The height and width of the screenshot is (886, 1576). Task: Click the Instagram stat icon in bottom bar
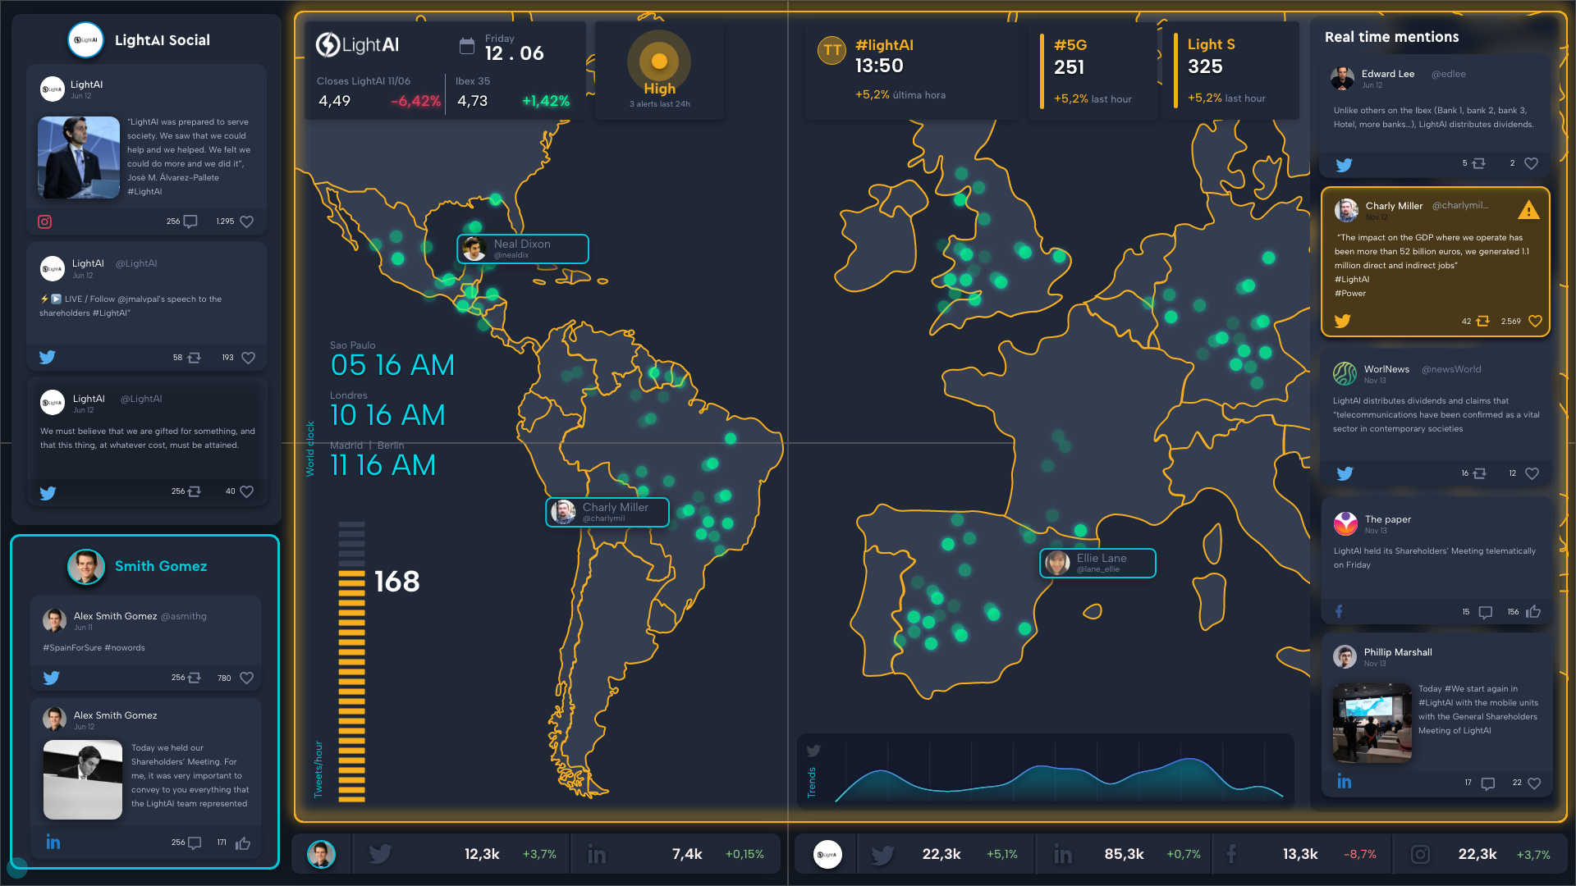click(x=1420, y=854)
